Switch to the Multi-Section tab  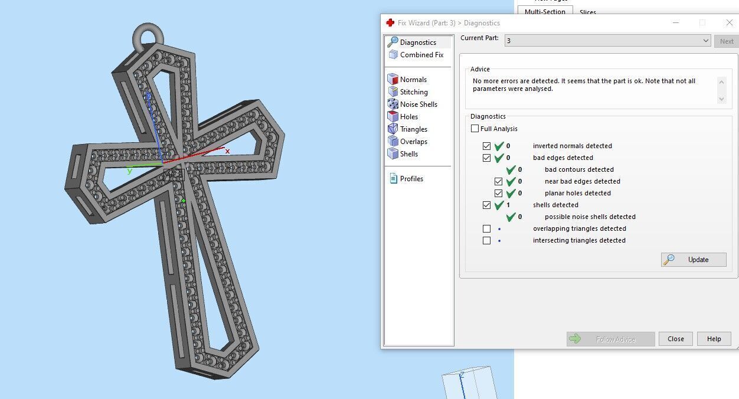545,11
